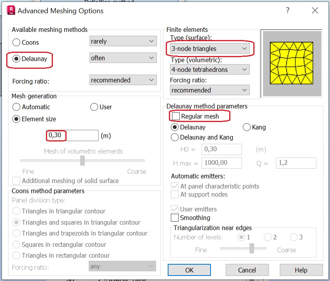The image size is (330, 281).
Task: Click the Robot app icon in title bar
Action: (x=11, y=10)
